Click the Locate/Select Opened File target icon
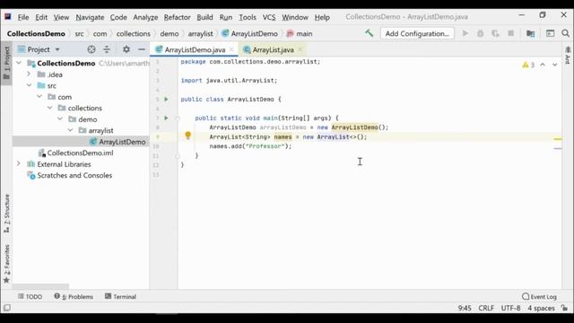 91,49
